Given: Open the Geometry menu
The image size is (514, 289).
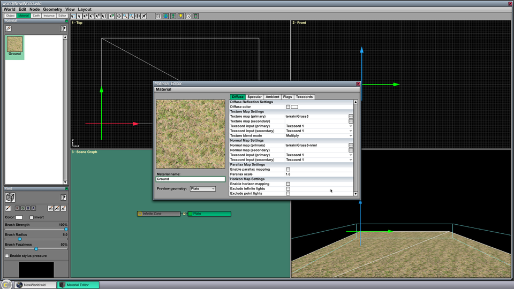Looking at the screenshot, I should tap(52, 9).
